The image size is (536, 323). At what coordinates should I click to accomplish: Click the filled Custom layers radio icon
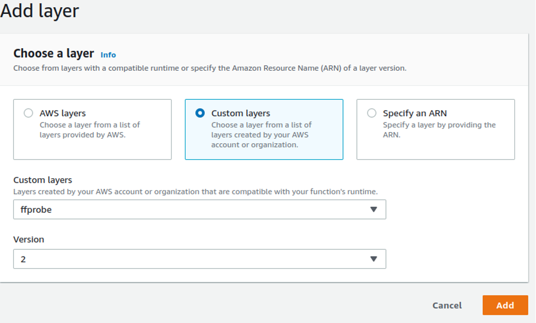coord(200,113)
